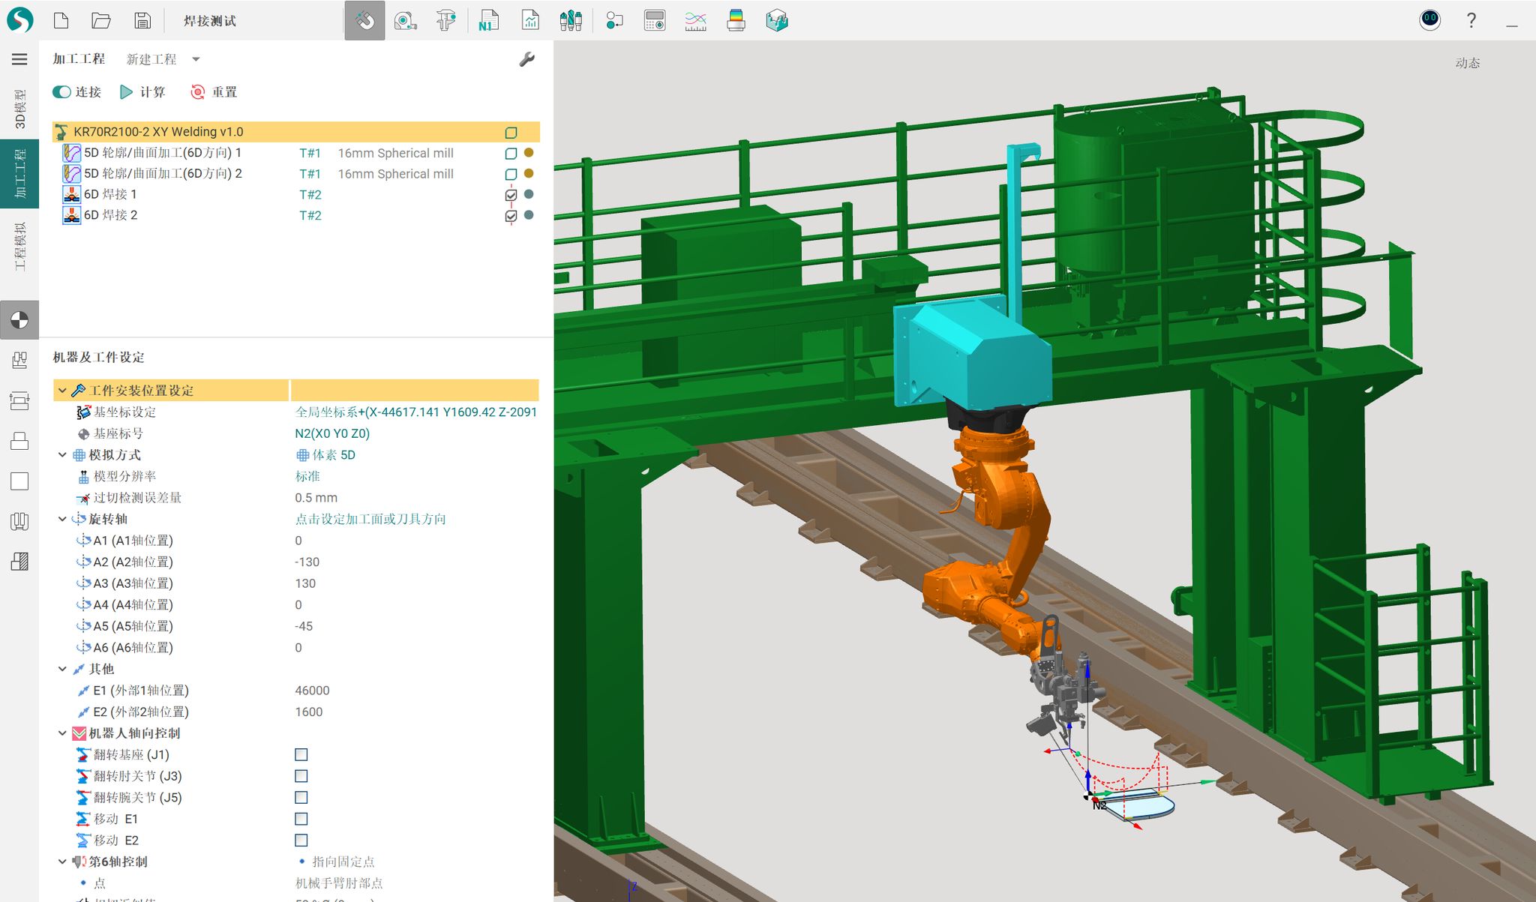Click 点击设定加工面或刀具方向 link
This screenshot has width=1536, height=902.
370,519
